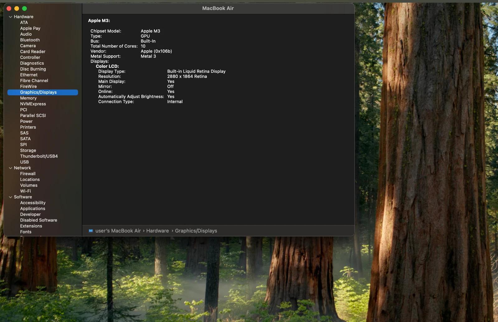This screenshot has height=322, width=498.
Task: Collapse the Hardware section chevron
Action: pyautogui.click(x=11, y=17)
